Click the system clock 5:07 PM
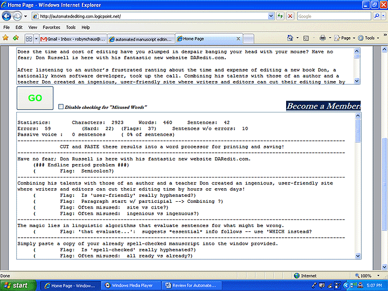This screenshot has height=291, width=388. (x=374, y=286)
